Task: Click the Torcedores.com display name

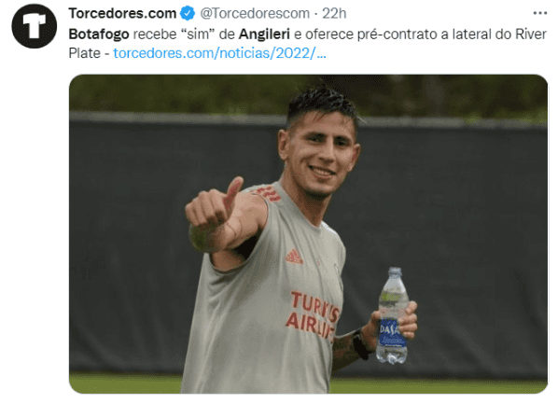Action: pos(122,13)
